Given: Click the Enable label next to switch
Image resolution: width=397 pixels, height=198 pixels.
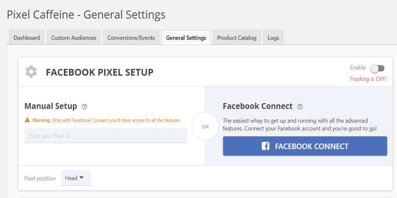Looking at the screenshot, I should [358, 68].
